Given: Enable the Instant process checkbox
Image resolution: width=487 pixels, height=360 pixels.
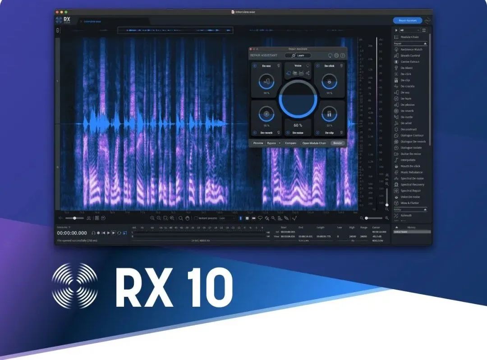Looking at the screenshot, I should coord(196,218).
